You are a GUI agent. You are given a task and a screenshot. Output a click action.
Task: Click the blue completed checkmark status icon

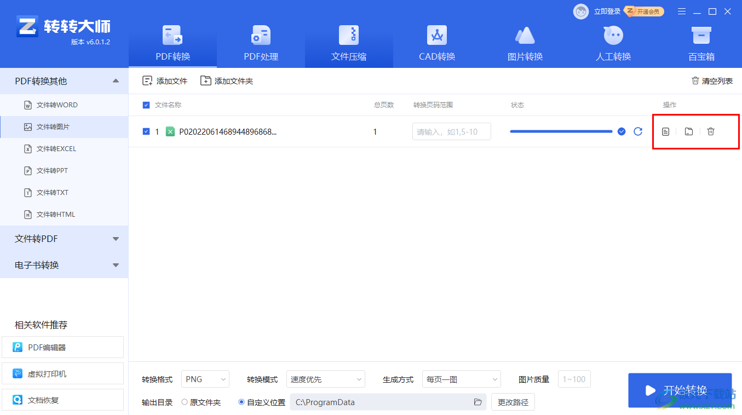[x=622, y=131]
